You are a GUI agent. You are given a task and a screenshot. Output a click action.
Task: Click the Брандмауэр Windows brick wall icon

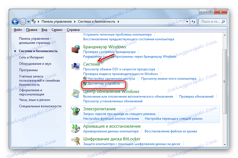pos(76,49)
